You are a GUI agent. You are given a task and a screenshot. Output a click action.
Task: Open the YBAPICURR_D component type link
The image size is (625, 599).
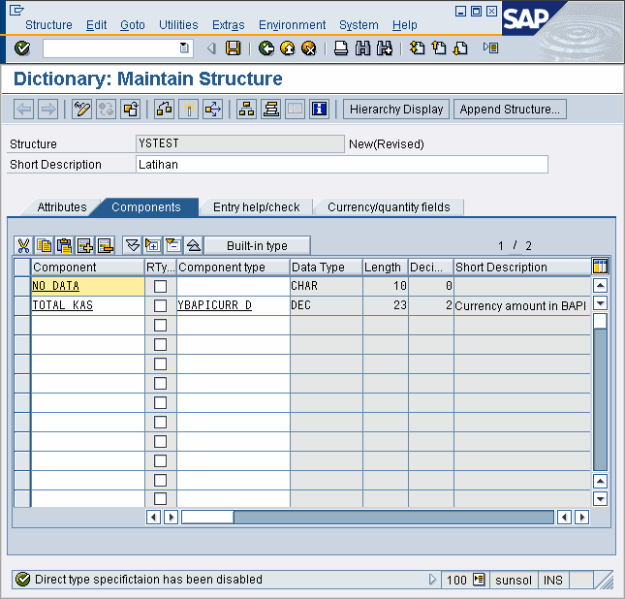pos(214,305)
